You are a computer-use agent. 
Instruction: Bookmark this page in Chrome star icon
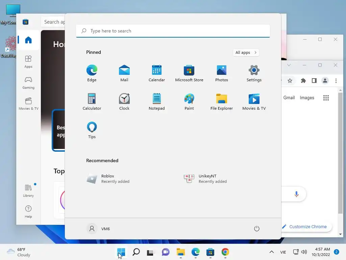pyautogui.click(x=290, y=81)
